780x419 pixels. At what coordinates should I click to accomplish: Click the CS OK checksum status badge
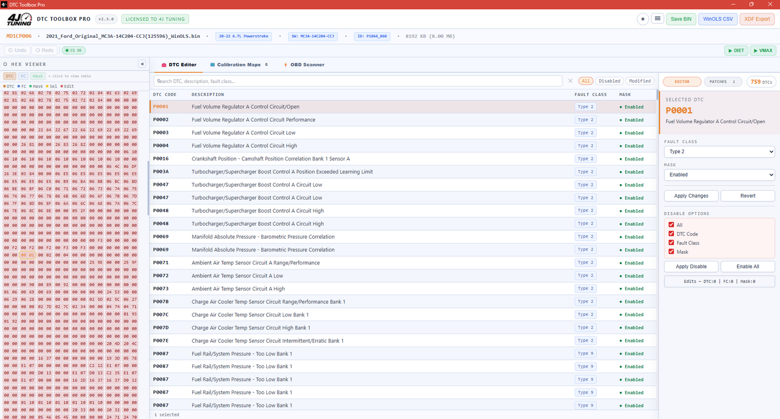[73, 50]
